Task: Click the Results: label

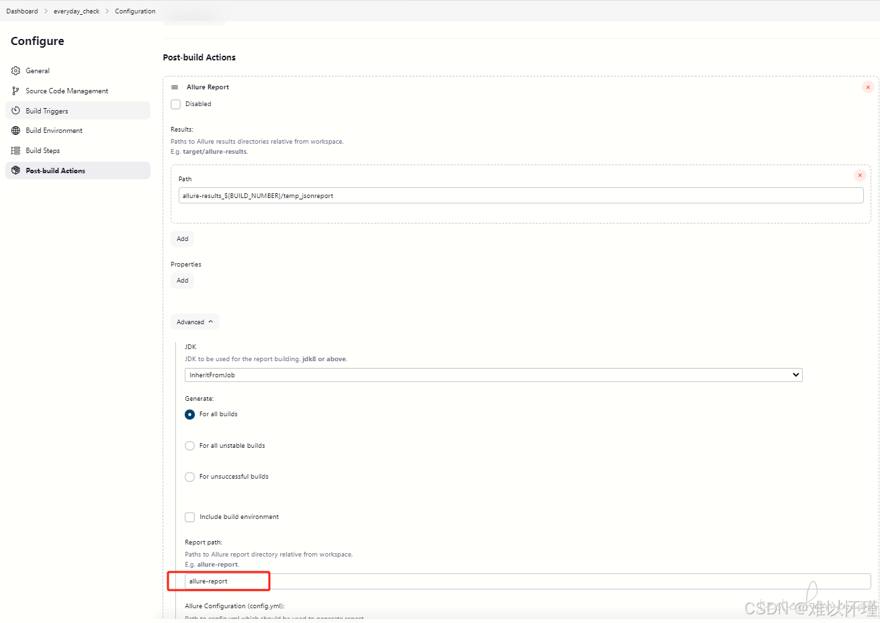Action: [x=182, y=130]
